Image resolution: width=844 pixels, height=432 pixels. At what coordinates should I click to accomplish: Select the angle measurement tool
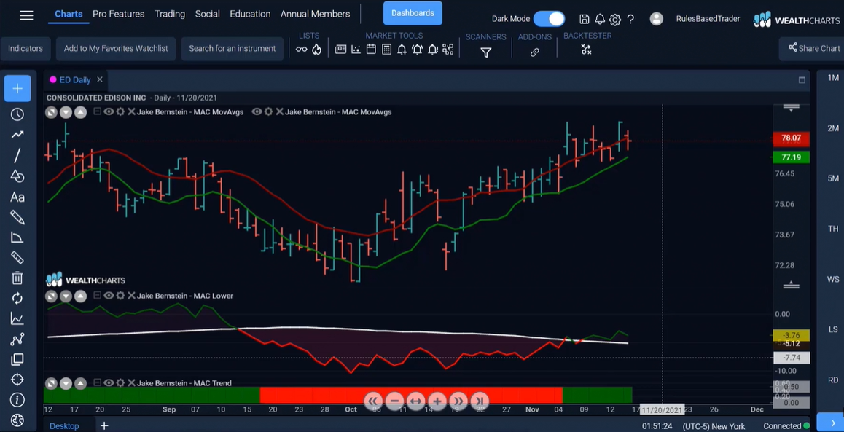(x=17, y=237)
